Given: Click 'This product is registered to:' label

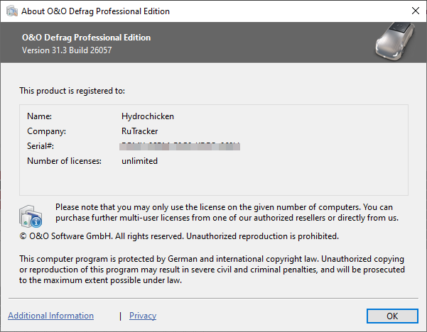Looking at the screenshot, I should coord(72,91).
